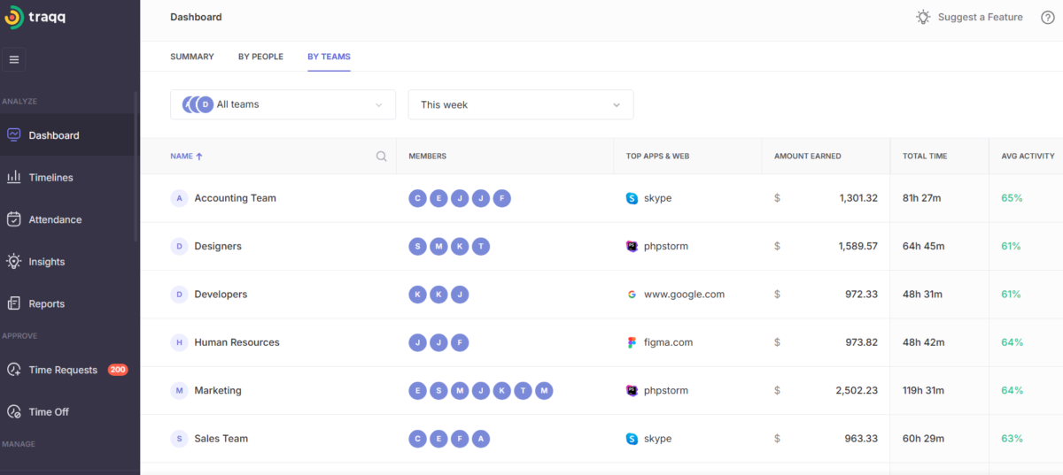Open the Dashboard icon in sidebar
This screenshot has height=475, width=1063.
[x=13, y=135]
